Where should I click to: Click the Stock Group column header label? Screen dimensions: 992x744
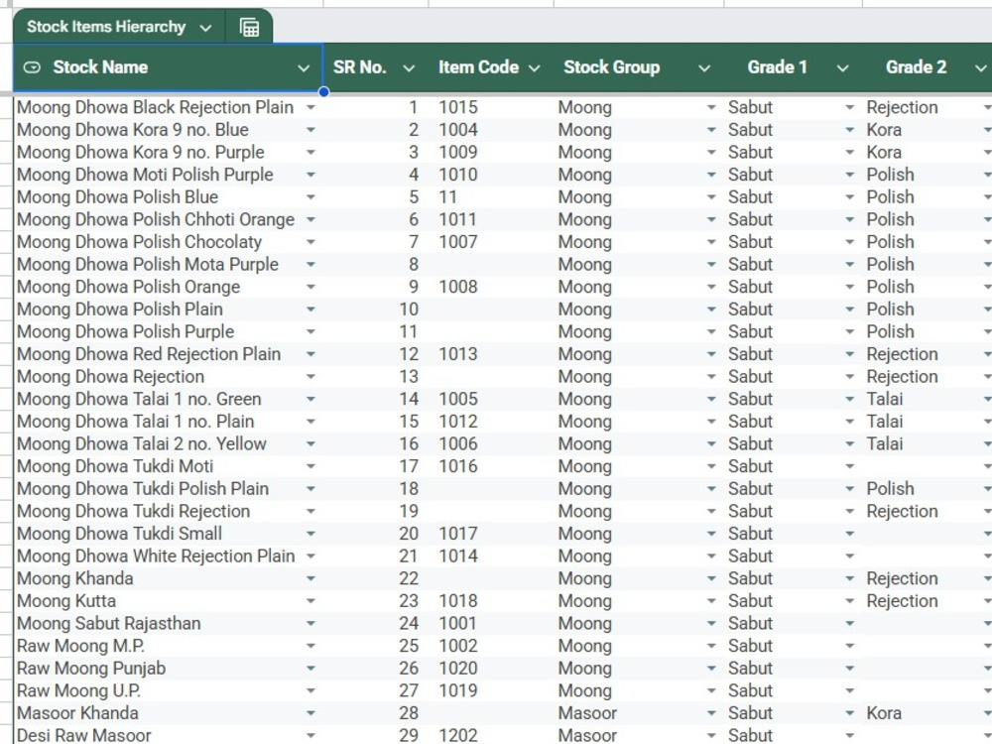pos(611,67)
